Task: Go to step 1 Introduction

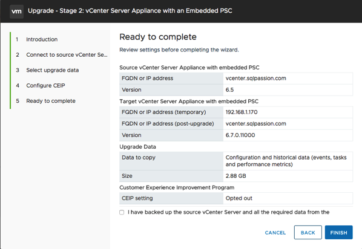Action: coord(42,39)
